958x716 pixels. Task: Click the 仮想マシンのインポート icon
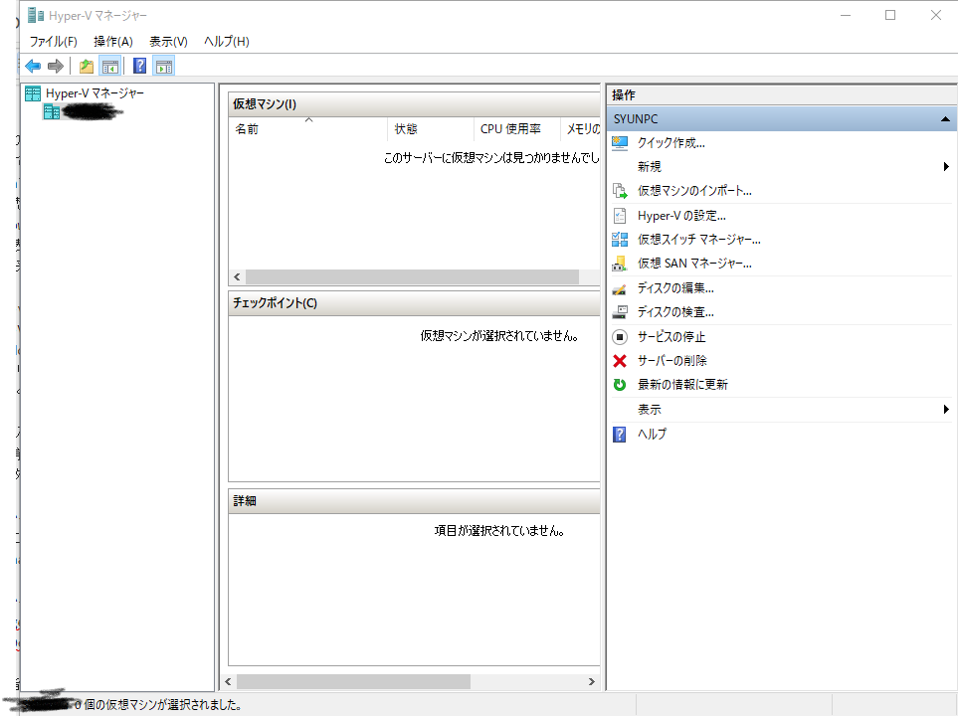[620, 191]
